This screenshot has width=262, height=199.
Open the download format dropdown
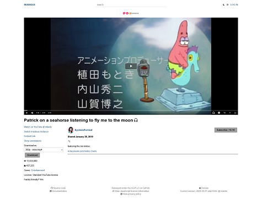(x=44, y=150)
